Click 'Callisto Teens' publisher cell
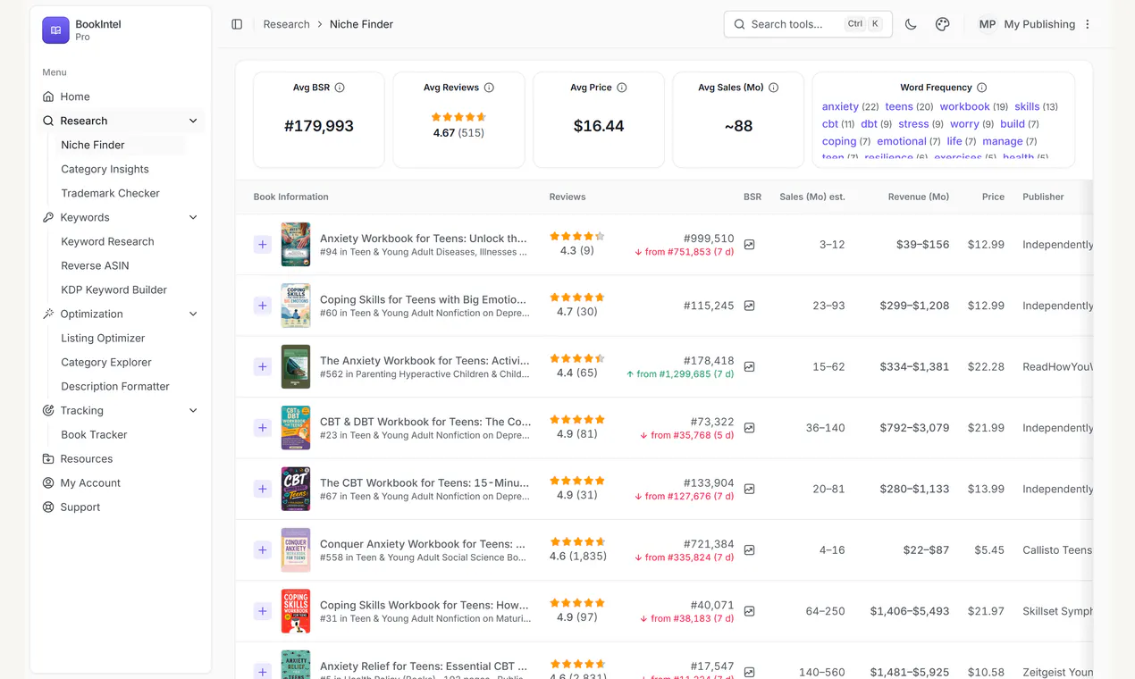Screen dimensions: 1135x679 pyautogui.click(x=1057, y=550)
